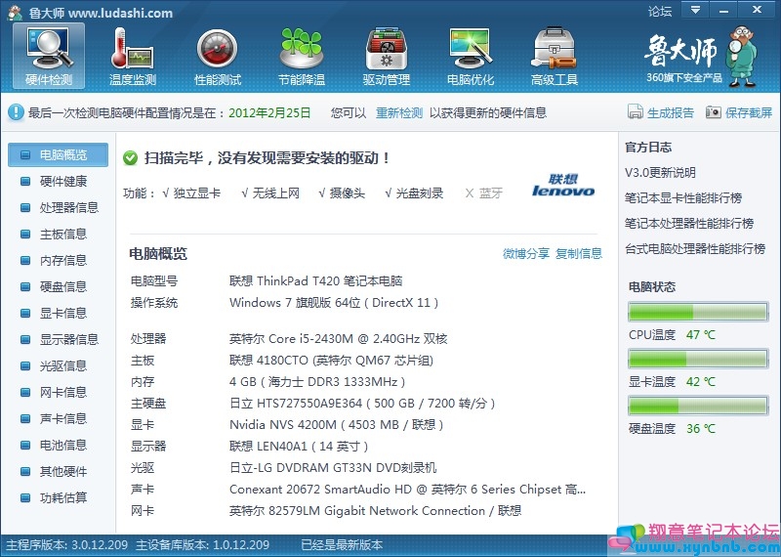
Task: Click 已经是最新版本 in status bar
Action: (342, 545)
